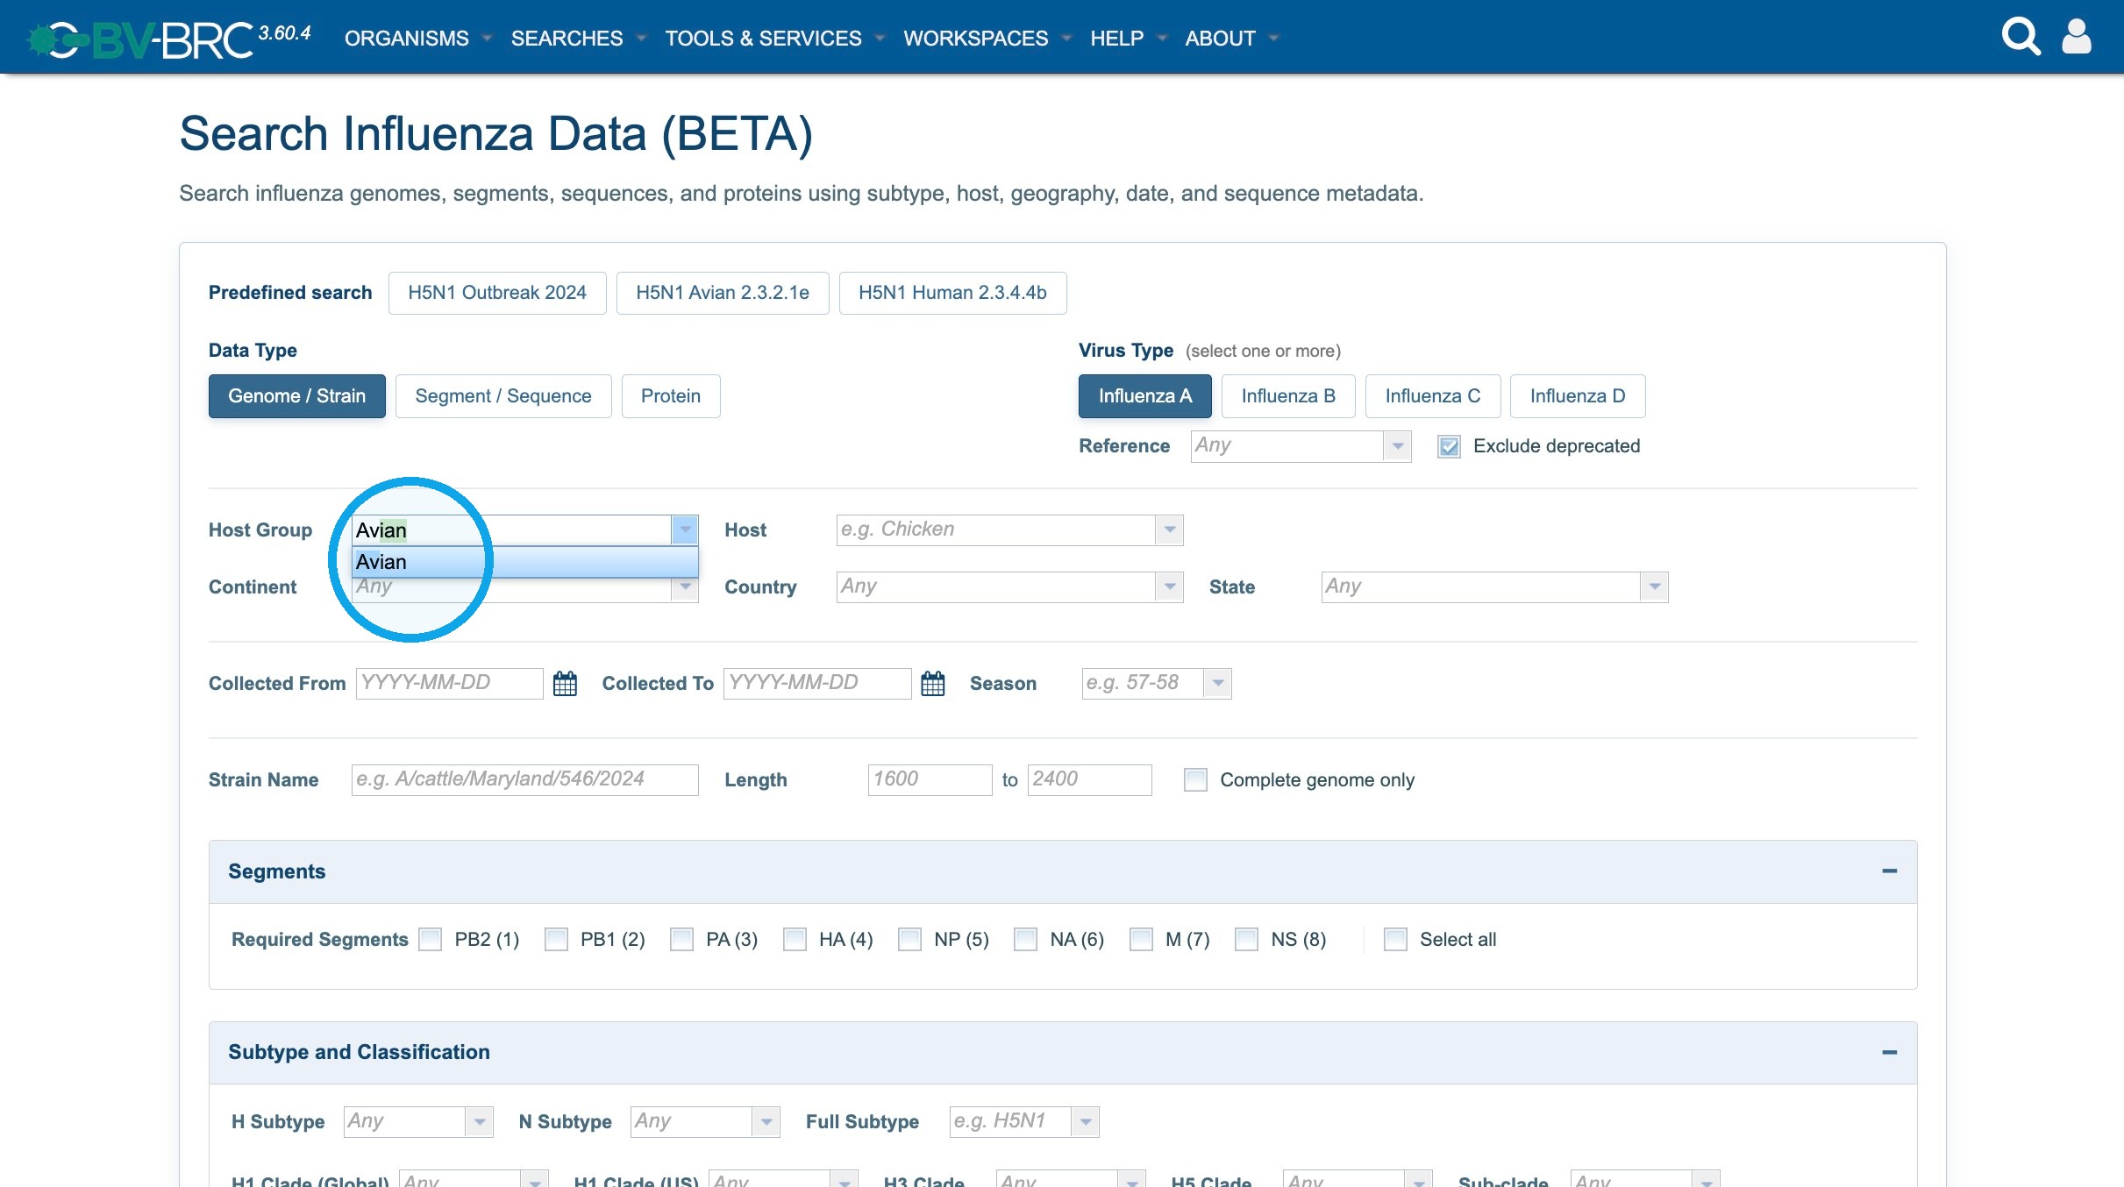Uncheck the Exclude deprecated checkbox
The width and height of the screenshot is (2124, 1187).
[1450, 447]
